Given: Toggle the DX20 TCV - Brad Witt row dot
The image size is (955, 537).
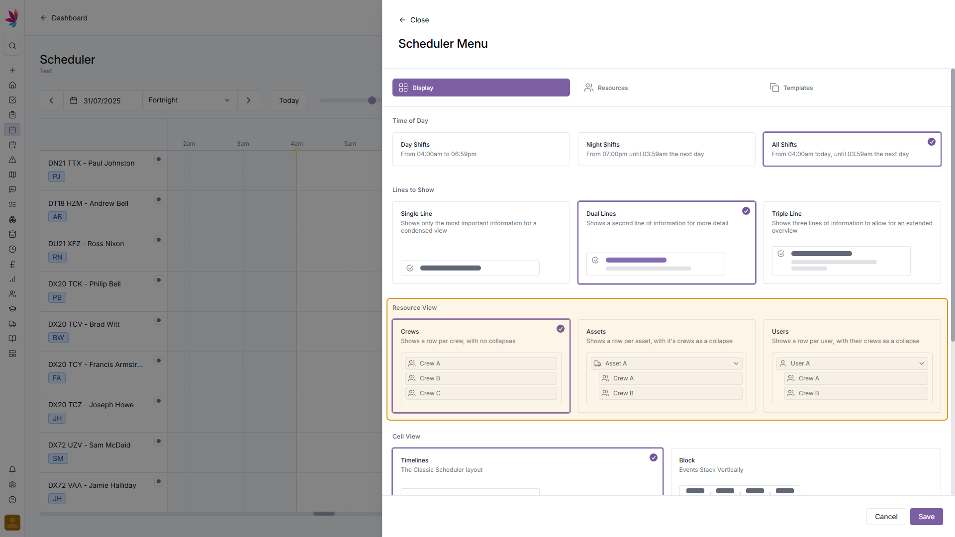Looking at the screenshot, I should (159, 320).
